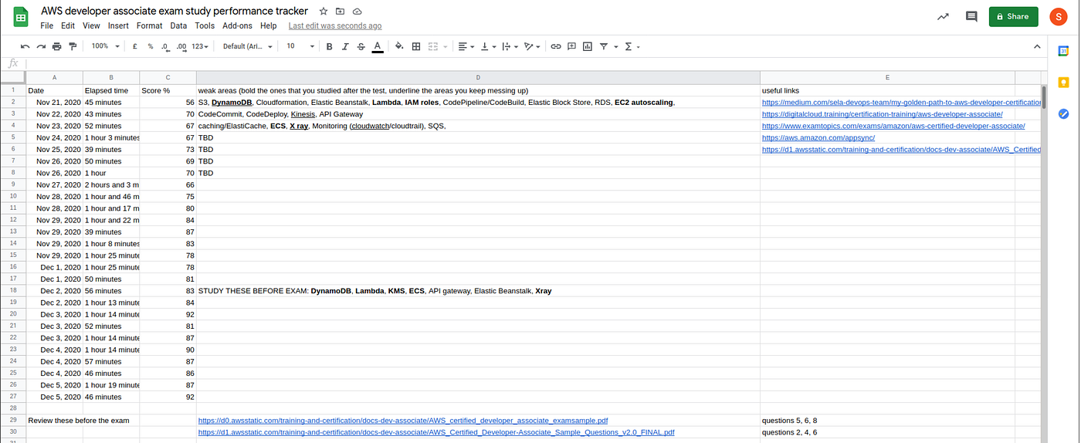Toggle strikethrough formatting
1081x443 pixels.
[361, 46]
